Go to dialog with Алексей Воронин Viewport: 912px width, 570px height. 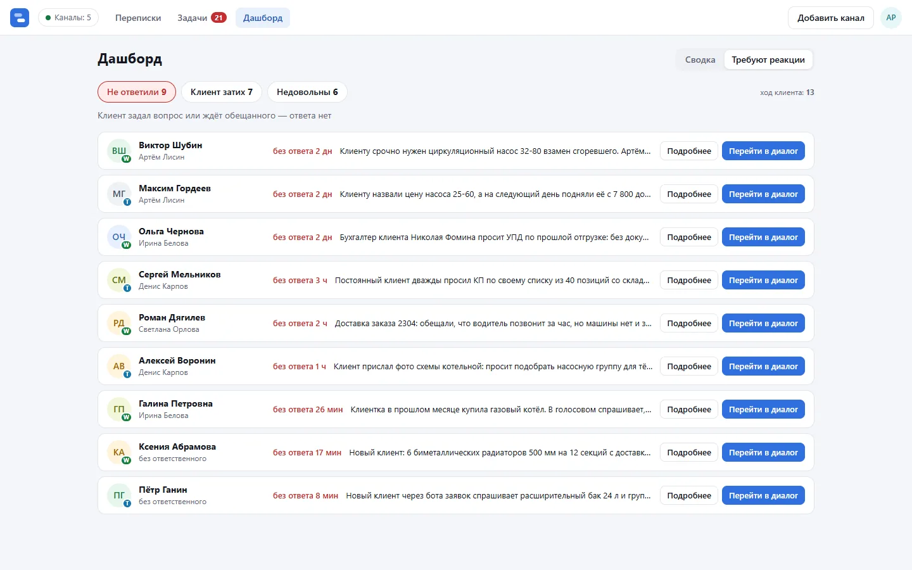[x=763, y=366]
